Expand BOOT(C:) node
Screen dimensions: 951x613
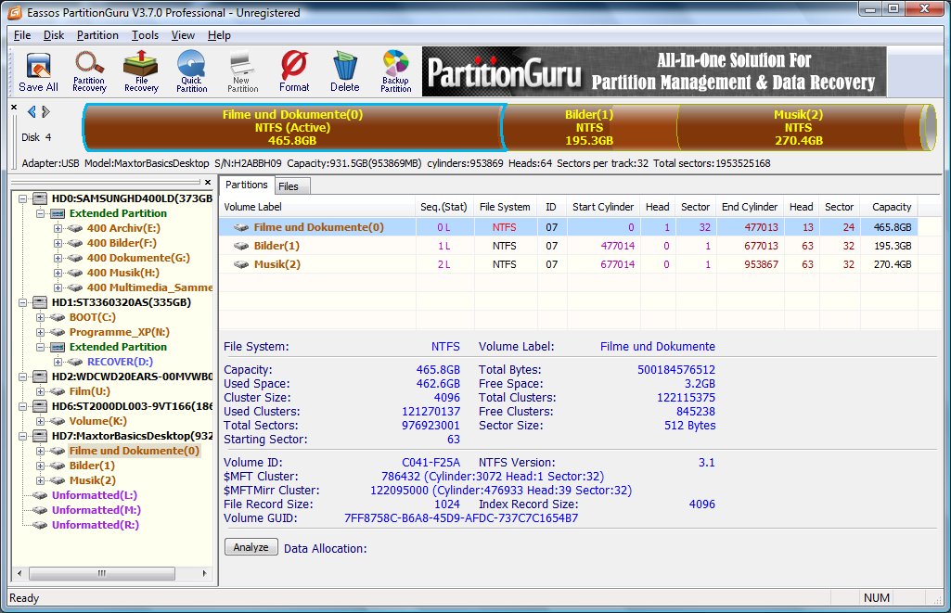40,318
